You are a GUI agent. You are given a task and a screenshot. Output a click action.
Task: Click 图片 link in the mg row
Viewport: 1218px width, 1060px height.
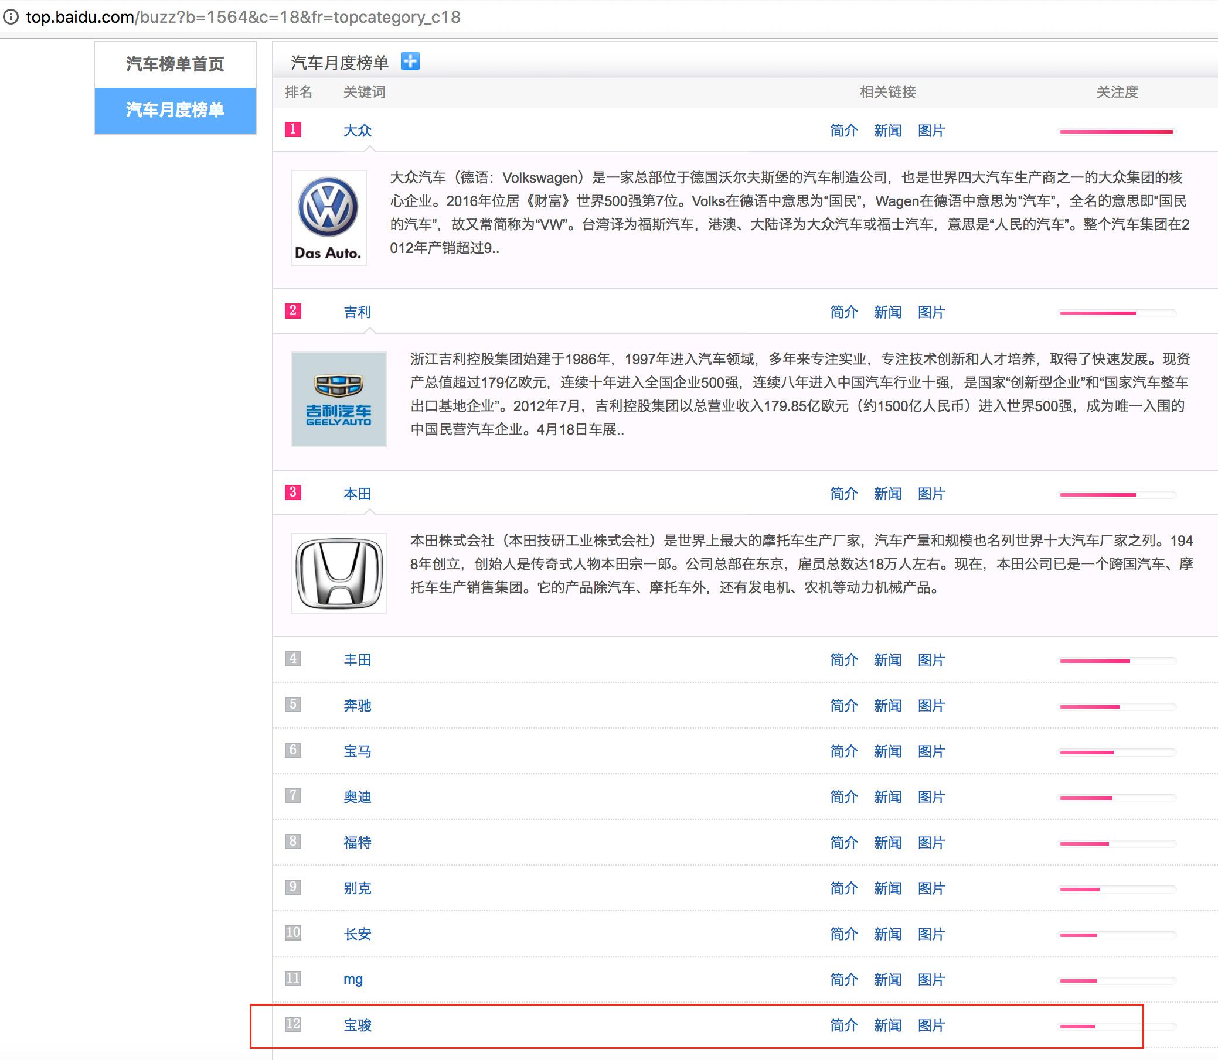931,980
